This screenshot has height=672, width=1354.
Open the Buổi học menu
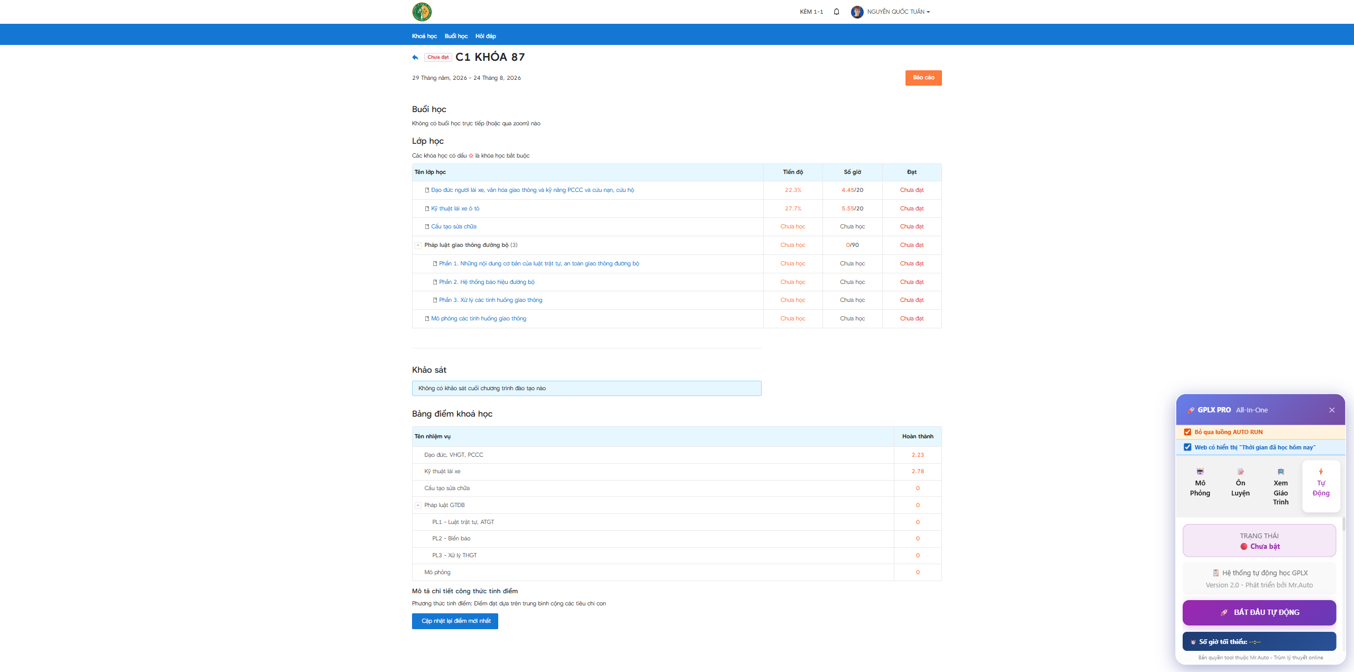point(456,36)
